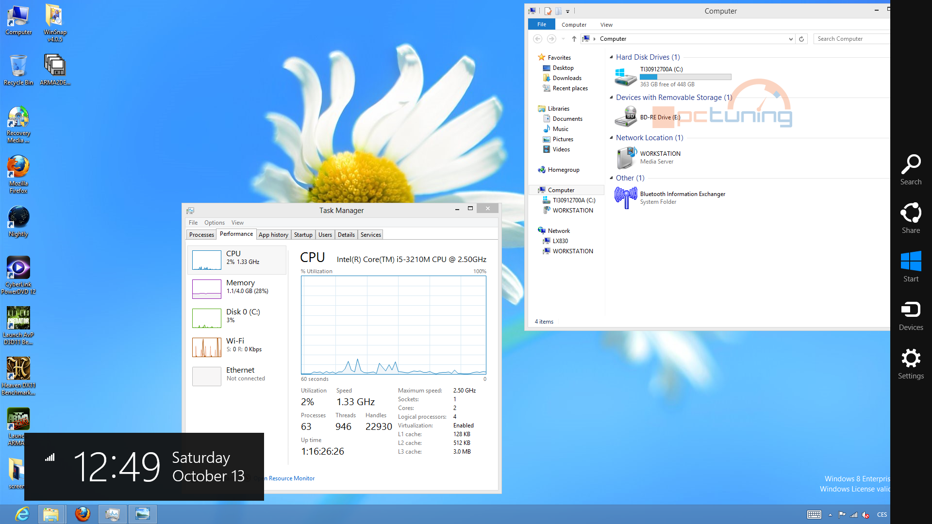Click the Options menu in Task Manager
Viewport: 932px width, 524px height.
pos(214,222)
